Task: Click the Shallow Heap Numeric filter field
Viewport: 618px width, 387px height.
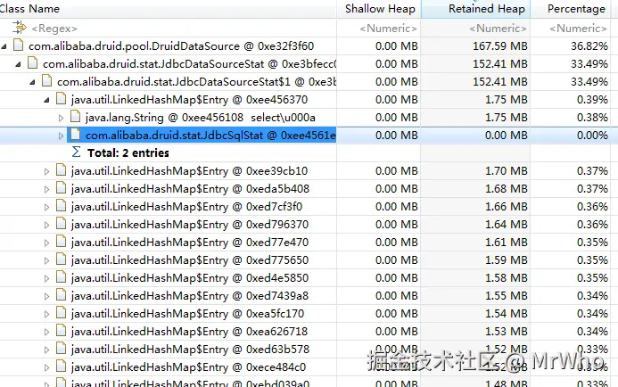Action: pyautogui.click(x=388, y=29)
